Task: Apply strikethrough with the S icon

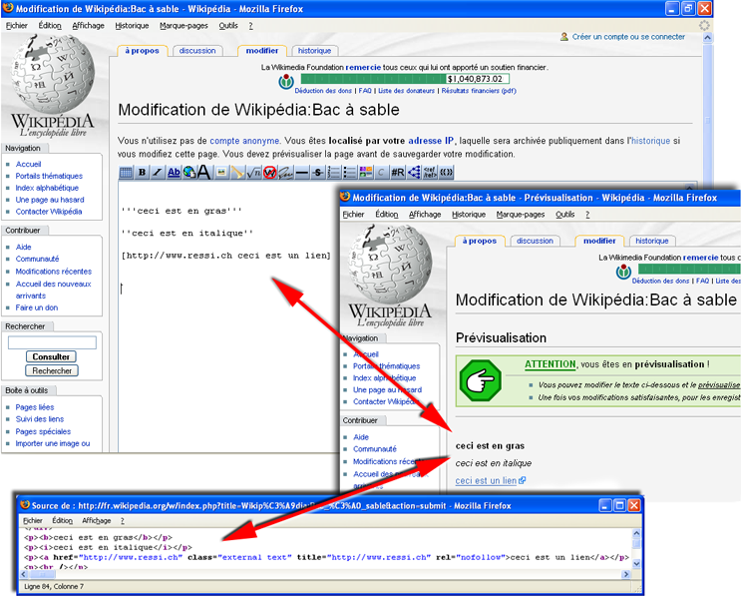Action: coord(318,173)
